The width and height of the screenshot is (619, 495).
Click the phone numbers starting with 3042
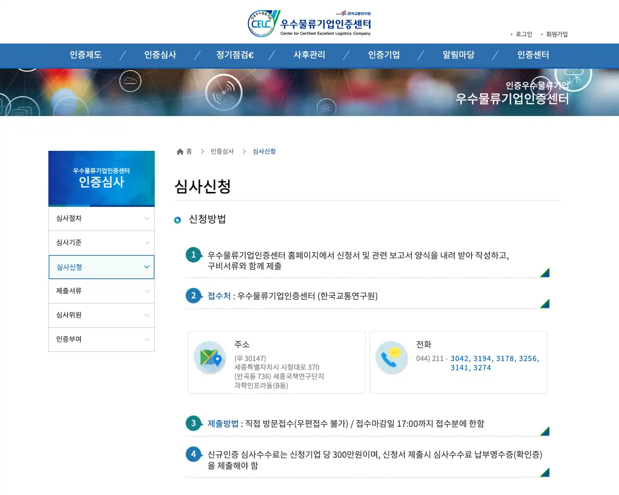[x=495, y=363]
